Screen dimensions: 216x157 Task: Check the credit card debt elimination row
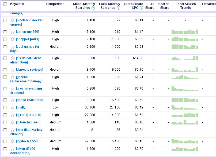(5, 58)
